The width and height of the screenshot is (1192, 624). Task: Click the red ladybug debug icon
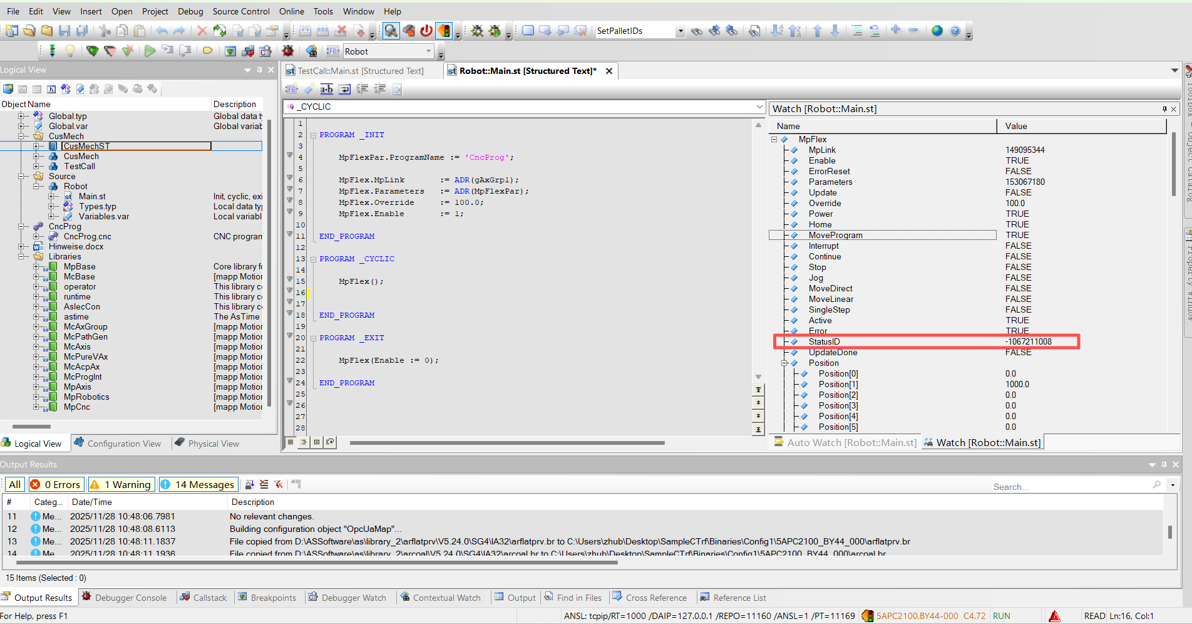point(288,51)
